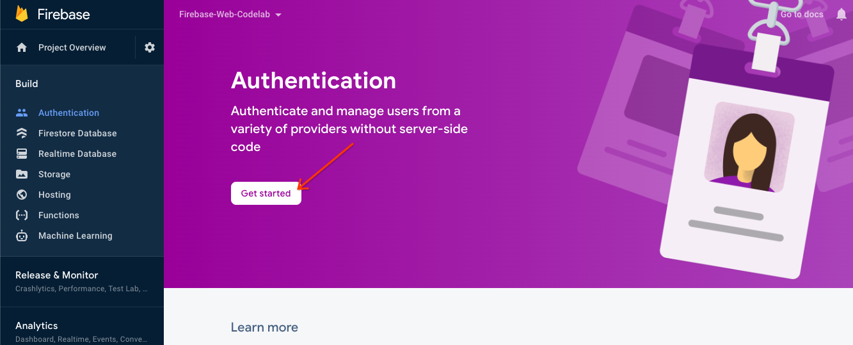
Task: Open project settings gear icon
Action: click(150, 47)
